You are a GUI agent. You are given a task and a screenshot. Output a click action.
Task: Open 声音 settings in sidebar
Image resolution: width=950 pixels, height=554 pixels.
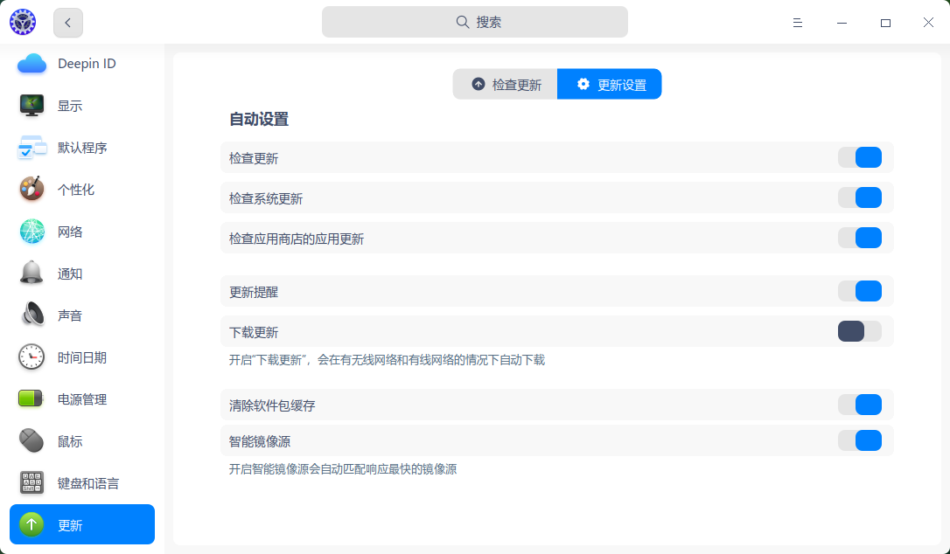[x=82, y=315]
